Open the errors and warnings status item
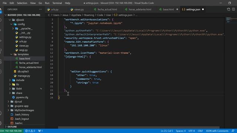 click(x=30, y=131)
